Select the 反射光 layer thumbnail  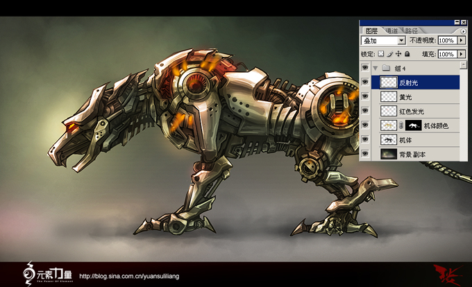pyautogui.click(x=389, y=82)
